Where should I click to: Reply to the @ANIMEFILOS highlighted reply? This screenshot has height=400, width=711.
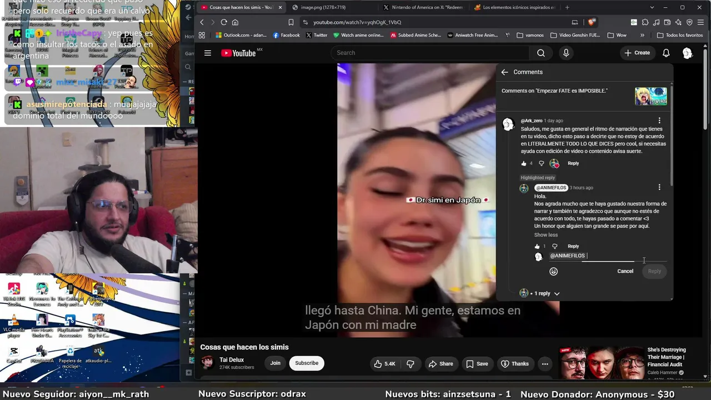click(x=573, y=246)
